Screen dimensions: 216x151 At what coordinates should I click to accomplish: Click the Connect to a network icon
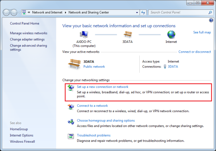pos(71,107)
